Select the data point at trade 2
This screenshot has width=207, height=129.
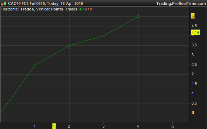click(70, 46)
